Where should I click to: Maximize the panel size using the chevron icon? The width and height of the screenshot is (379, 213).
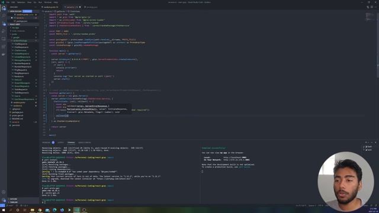tap(372, 143)
